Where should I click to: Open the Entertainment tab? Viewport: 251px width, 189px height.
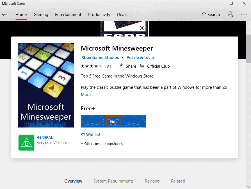click(68, 15)
